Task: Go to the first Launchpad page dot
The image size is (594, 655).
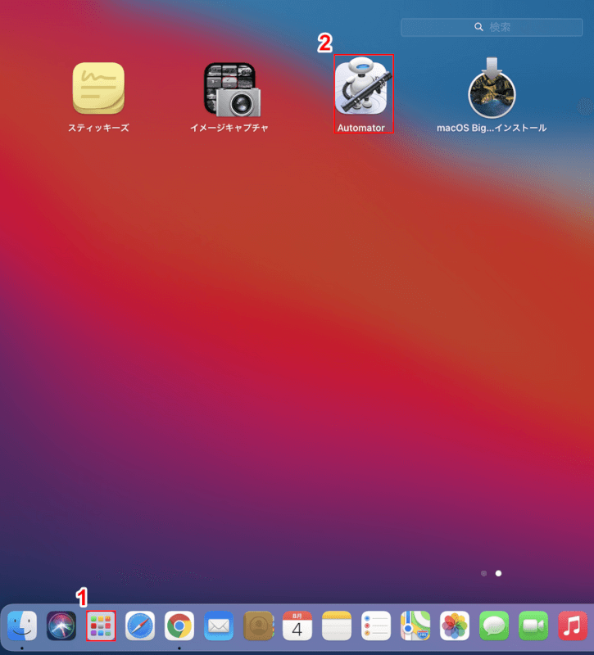Action: 483,573
